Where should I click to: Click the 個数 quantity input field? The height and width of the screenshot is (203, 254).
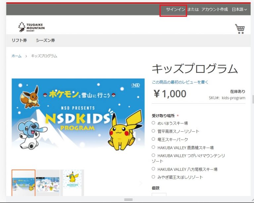(x=159, y=195)
